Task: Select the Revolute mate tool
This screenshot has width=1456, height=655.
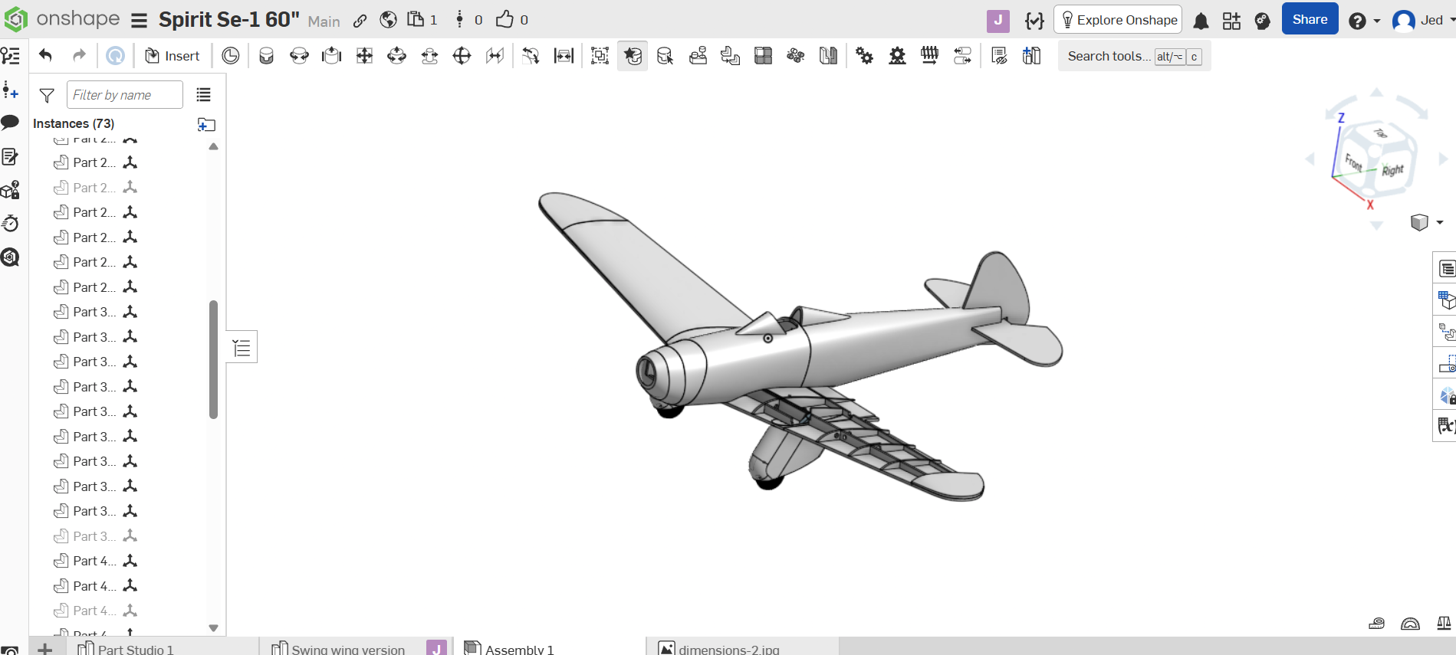Action: pos(299,56)
